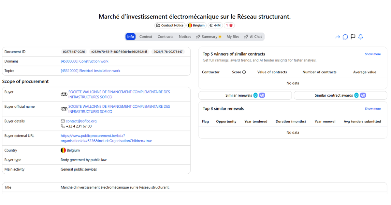Open the Notices tab
This screenshot has width=391, height=205.
point(185,37)
